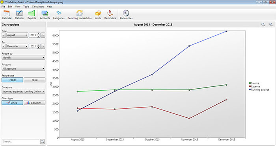Open the Edit menu

point(10,7)
